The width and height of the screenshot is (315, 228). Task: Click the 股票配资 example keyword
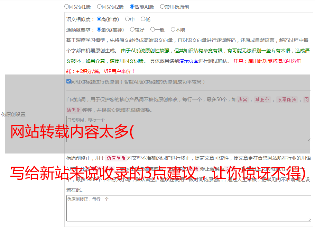(x=287, y=99)
